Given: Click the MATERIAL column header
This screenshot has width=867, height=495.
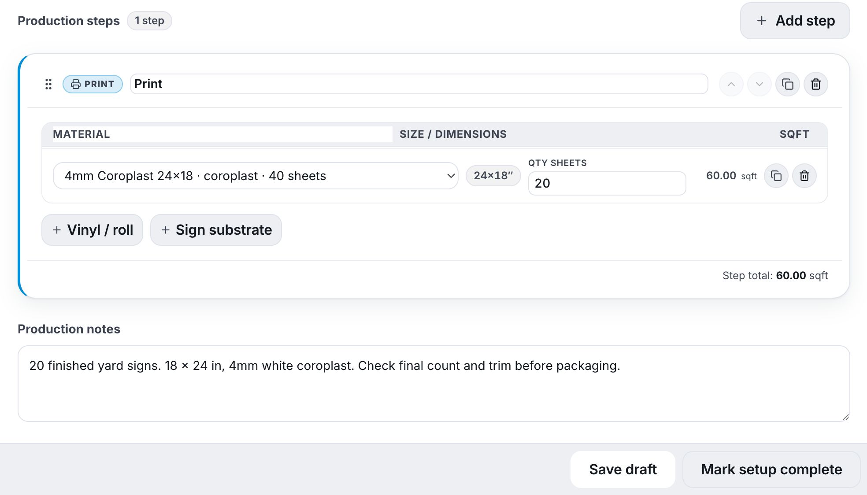Looking at the screenshot, I should 82,134.
